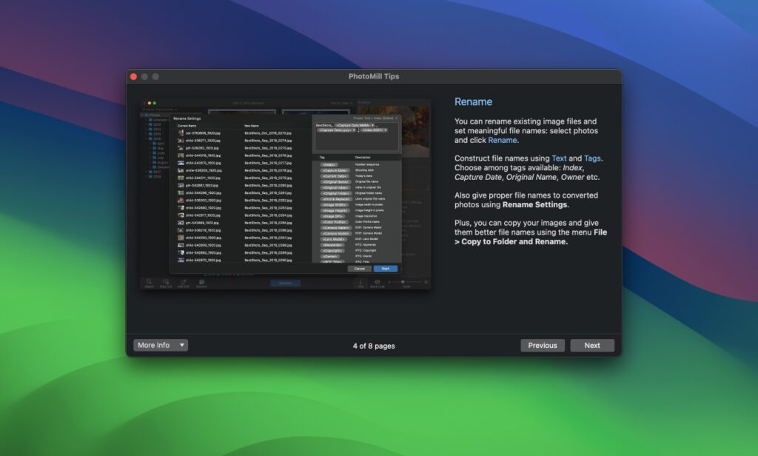Activate Quick Look preview

click(376, 283)
